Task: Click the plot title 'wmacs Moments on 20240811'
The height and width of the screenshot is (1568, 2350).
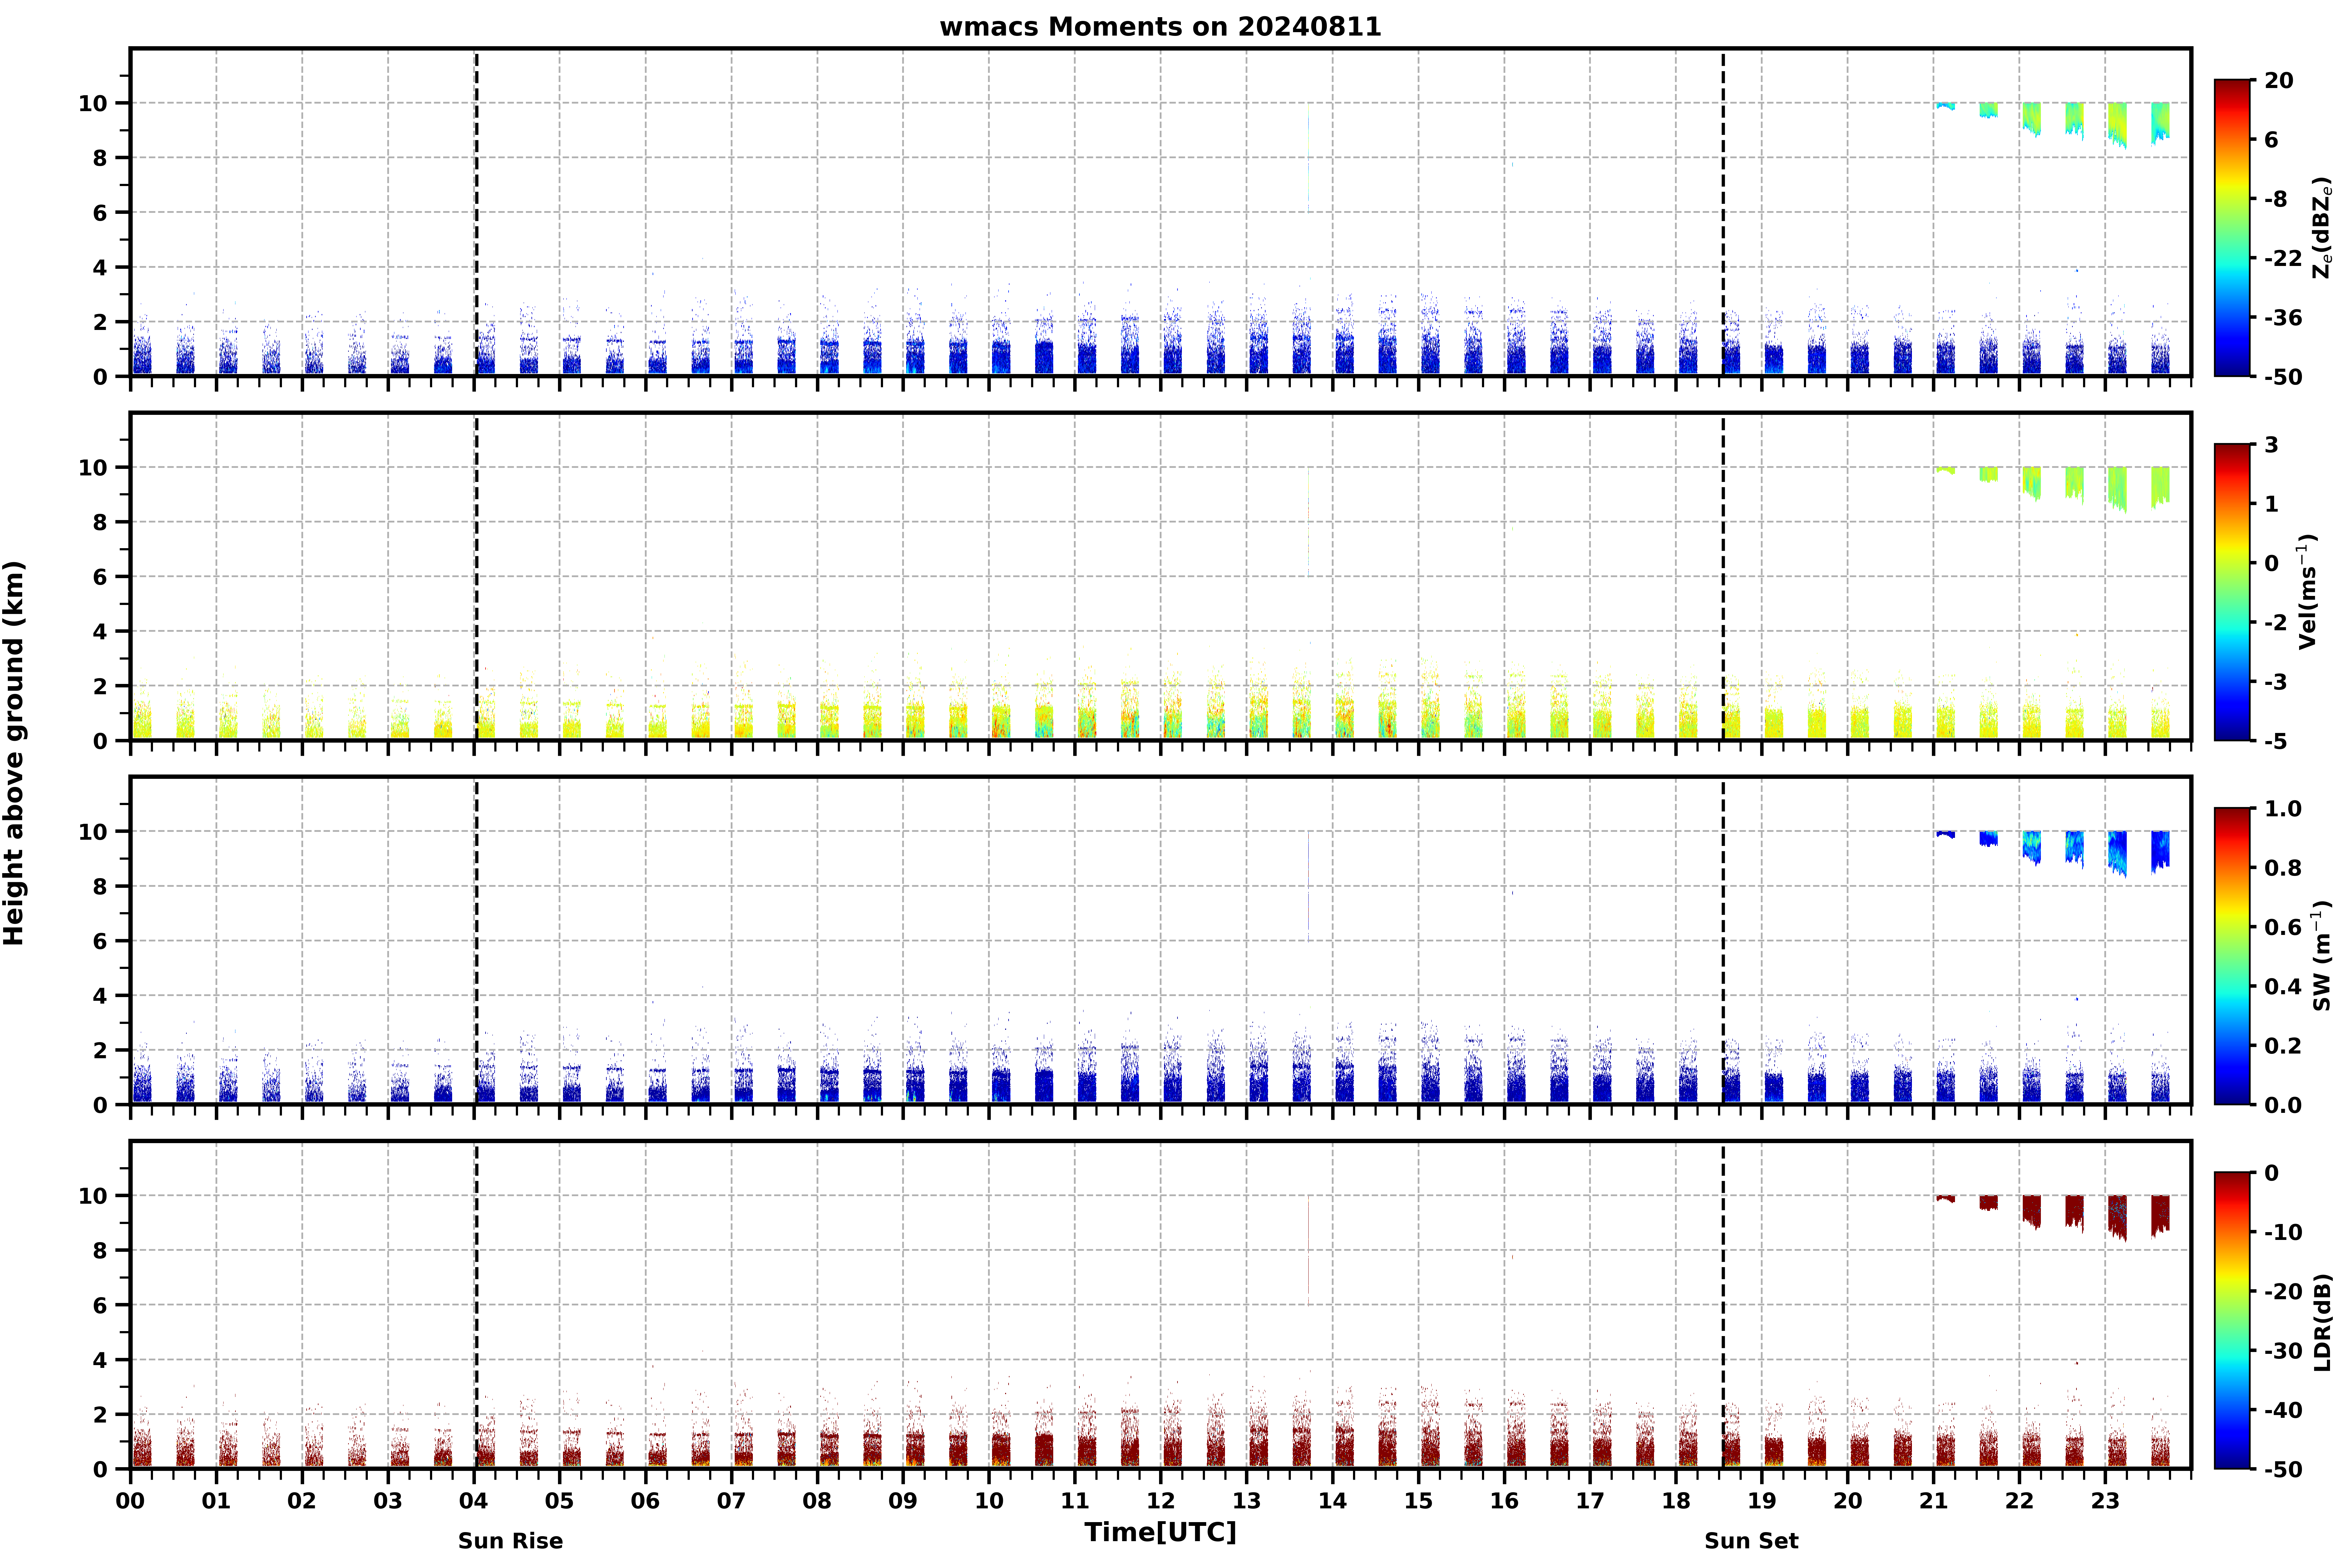Action: pyautogui.click(x=1160, y=27)
